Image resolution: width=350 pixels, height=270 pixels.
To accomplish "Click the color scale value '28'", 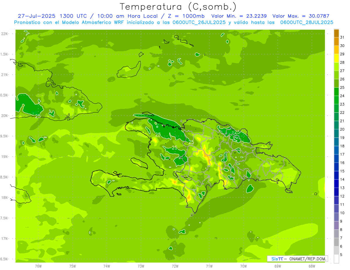I will click(x=342, y=62).
